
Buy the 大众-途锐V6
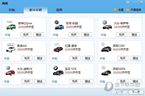tap(27, 81)
